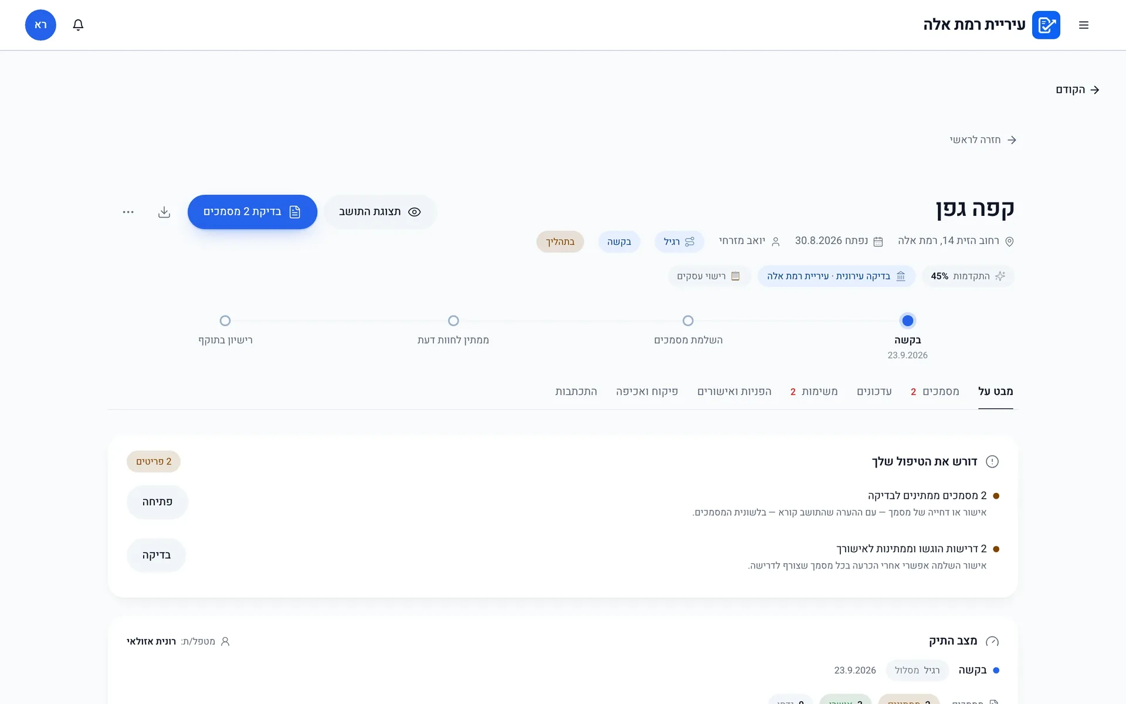Open the three-dots more options menu
Image resolution: width=1126 pixels, height=704 pixels.
pos(128,212)
